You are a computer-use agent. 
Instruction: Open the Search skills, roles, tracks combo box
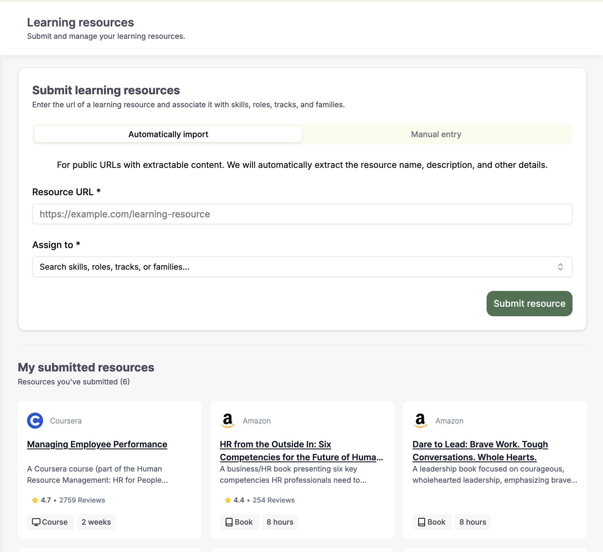[302, 267]
